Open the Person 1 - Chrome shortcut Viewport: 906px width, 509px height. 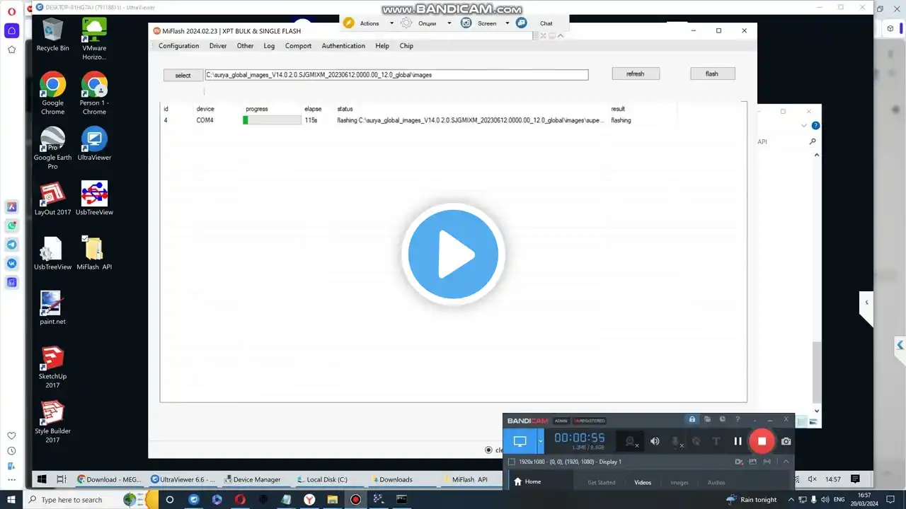point(94,93)
